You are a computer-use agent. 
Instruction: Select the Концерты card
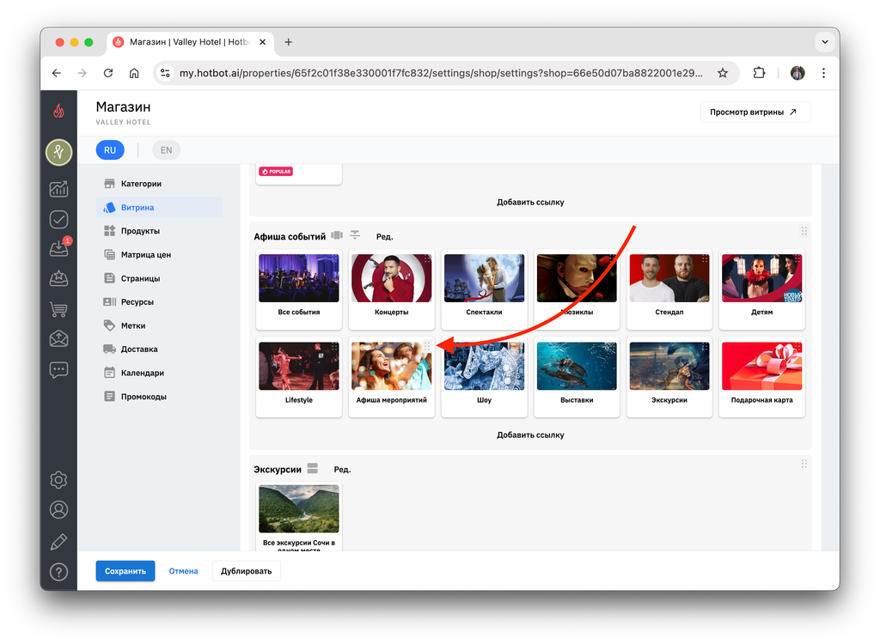(391, 290)
